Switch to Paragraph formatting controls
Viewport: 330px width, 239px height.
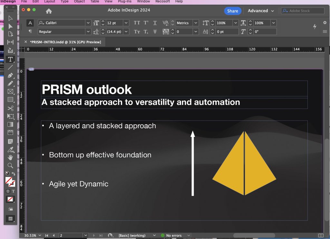pos(30,31)
